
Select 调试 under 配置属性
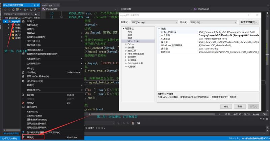click(x=130, y=38)
